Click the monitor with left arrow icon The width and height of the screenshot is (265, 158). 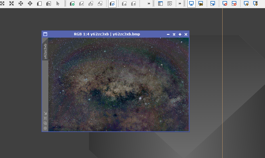(x=213, y=3)
